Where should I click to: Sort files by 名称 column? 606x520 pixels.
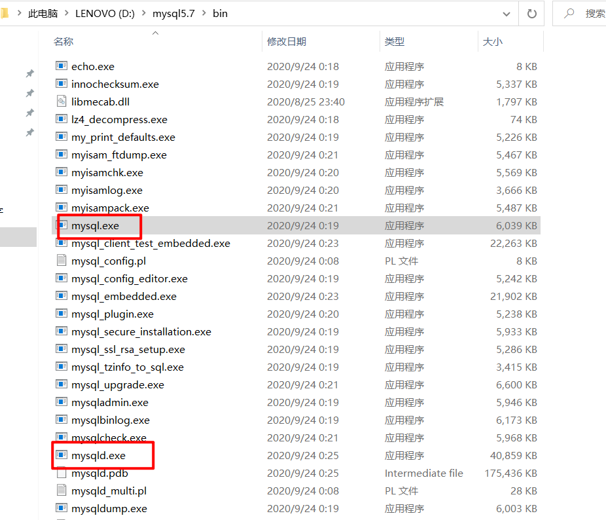(63, 41)
